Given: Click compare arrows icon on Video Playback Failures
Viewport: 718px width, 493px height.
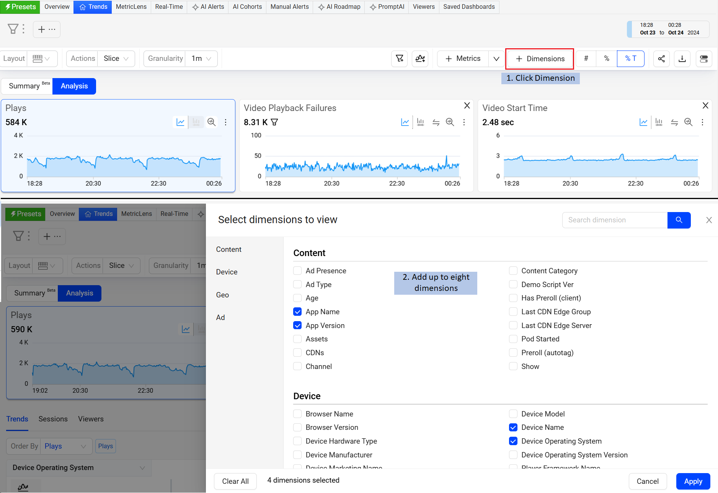Looking at the screenshot, I should point(436,122).
